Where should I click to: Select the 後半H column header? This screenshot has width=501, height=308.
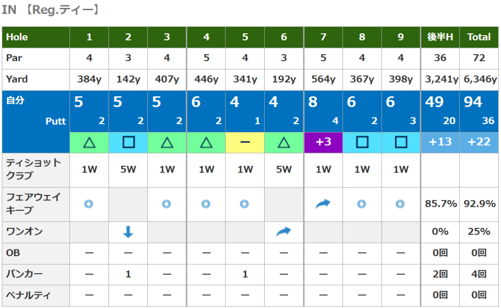[x=440, y=37]
